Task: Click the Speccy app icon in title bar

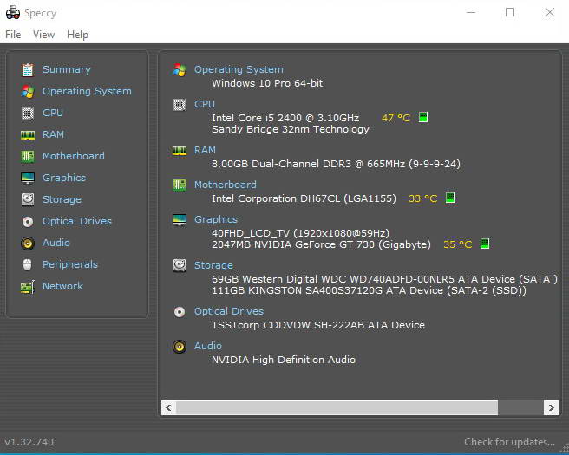Action: coord(13,12)
